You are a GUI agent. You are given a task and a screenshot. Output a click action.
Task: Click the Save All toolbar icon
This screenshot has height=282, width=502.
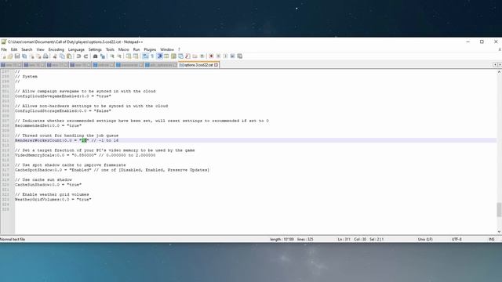click(24, 56)
